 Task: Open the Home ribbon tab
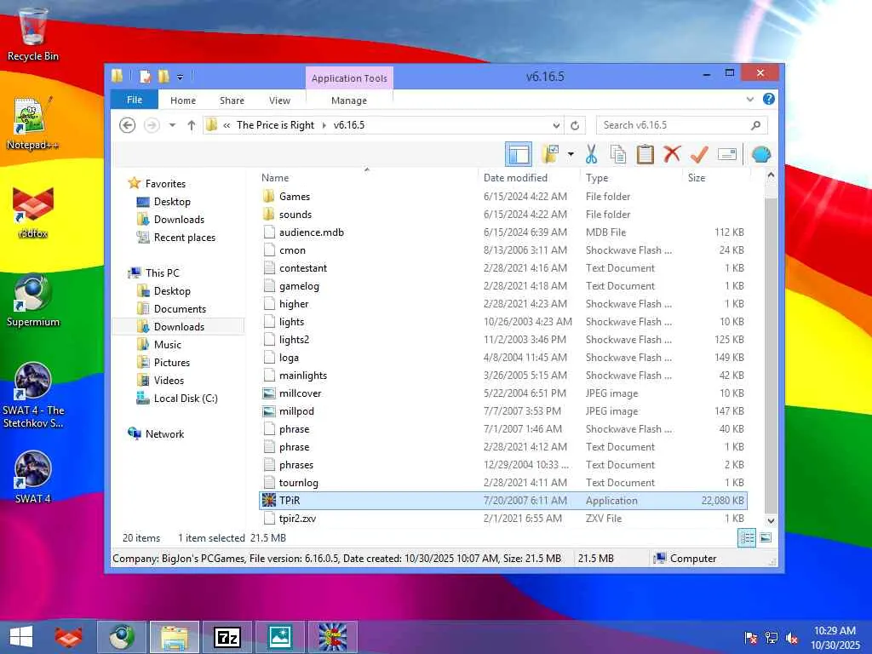pyautogui.click(x=183, y=100)
